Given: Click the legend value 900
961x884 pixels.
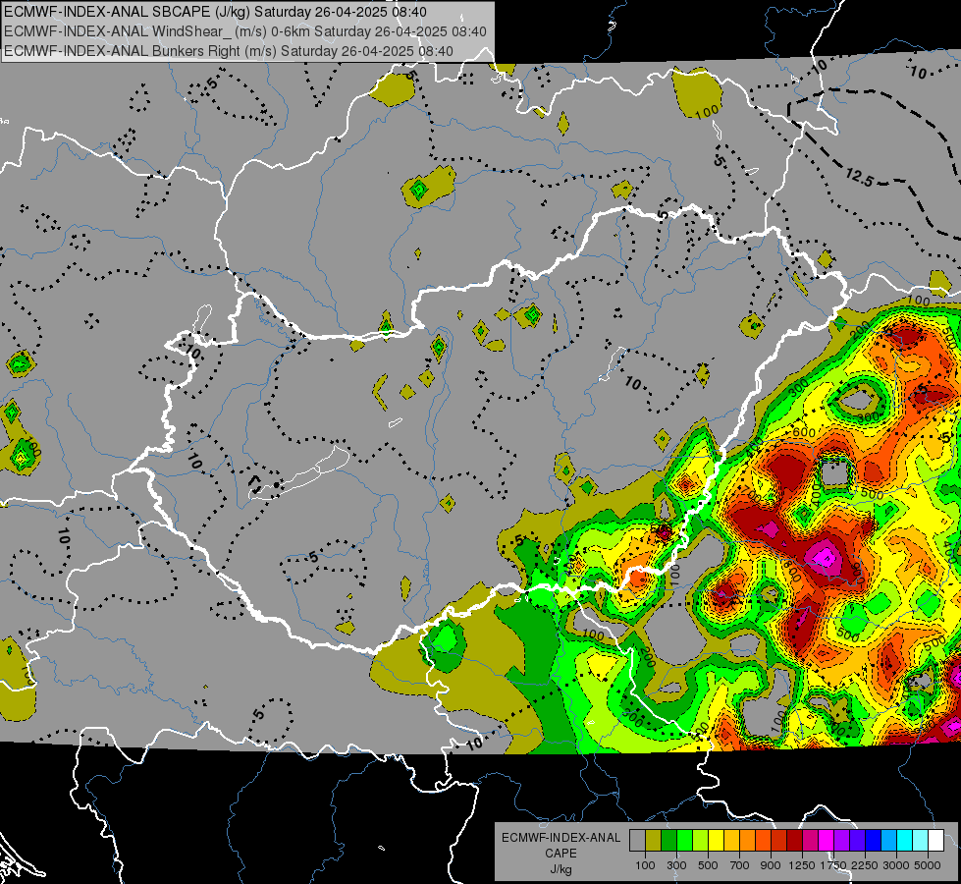Looking at the screenshot, I should tap(771, 865).
